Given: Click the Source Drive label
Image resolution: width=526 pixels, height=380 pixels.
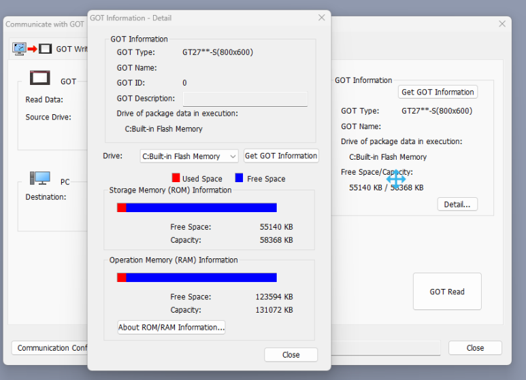Looking at the screenshot, I should [48, 118].
